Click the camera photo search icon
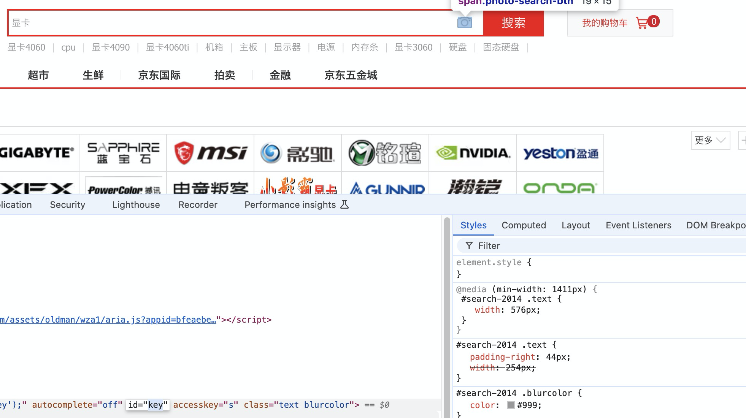746x418 pixels. 464,23
